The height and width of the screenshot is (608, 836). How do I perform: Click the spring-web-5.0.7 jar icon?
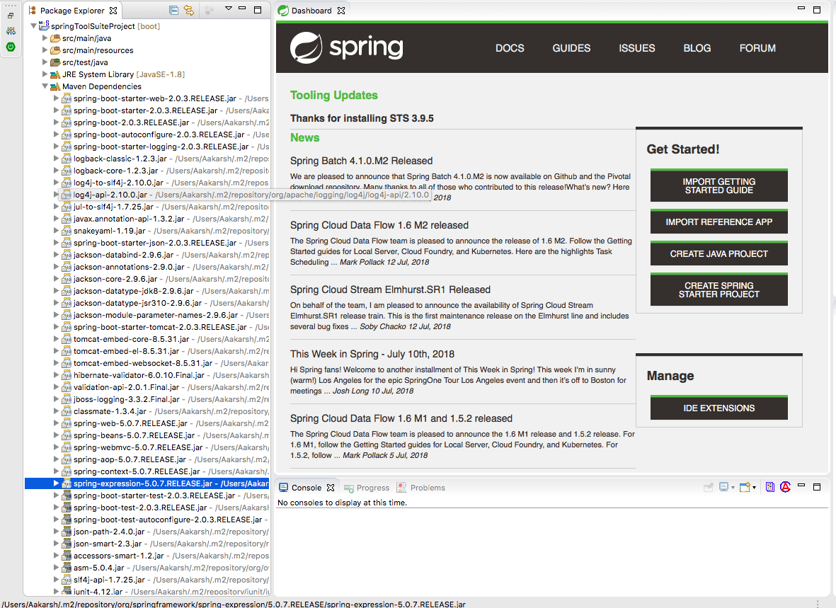(66, 423)
